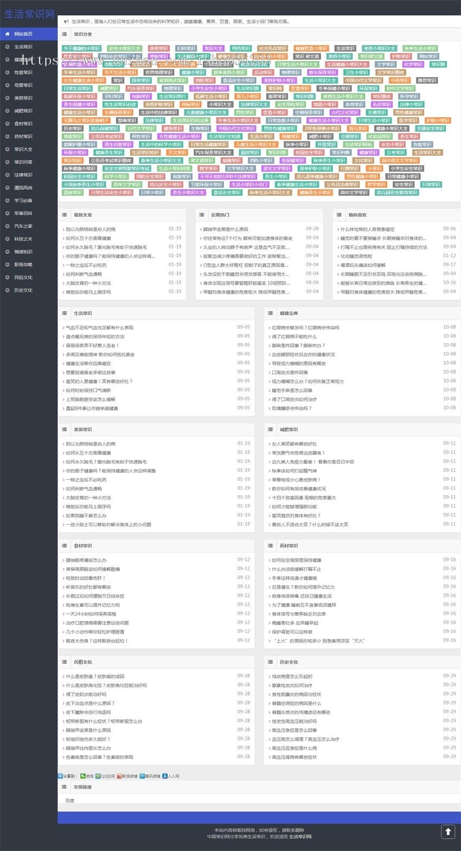Click the list icon beside 最新文章 header
This screenshot has height=851, width=461.
point(65,215)
